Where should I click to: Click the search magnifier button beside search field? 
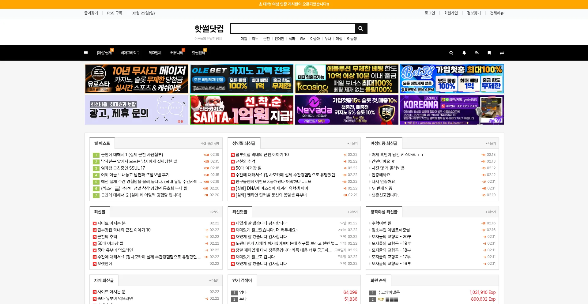(361, 28)
